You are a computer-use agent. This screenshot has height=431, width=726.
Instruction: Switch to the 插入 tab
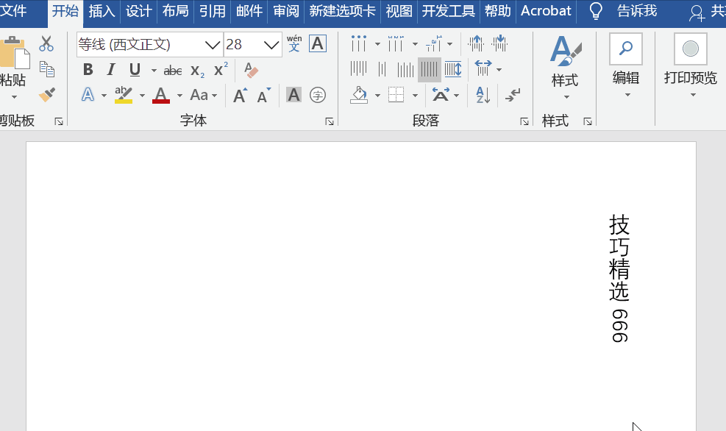pyautogui.click(x=102, y=10)
